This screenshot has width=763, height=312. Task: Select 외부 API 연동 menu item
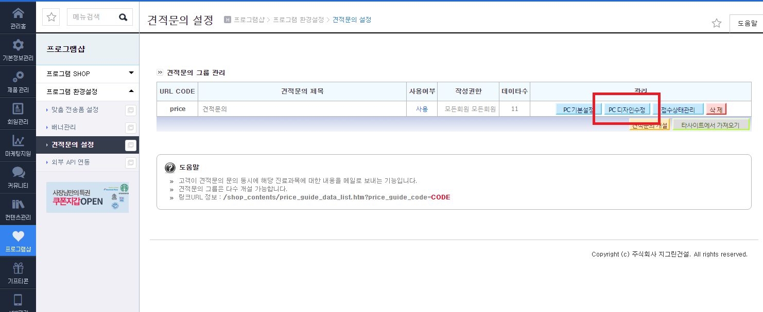(x=71, y=162)
